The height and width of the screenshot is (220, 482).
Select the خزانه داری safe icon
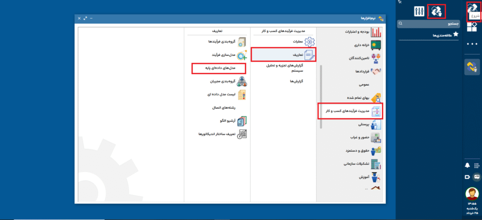pyautogui.click(x=376, y=45)
